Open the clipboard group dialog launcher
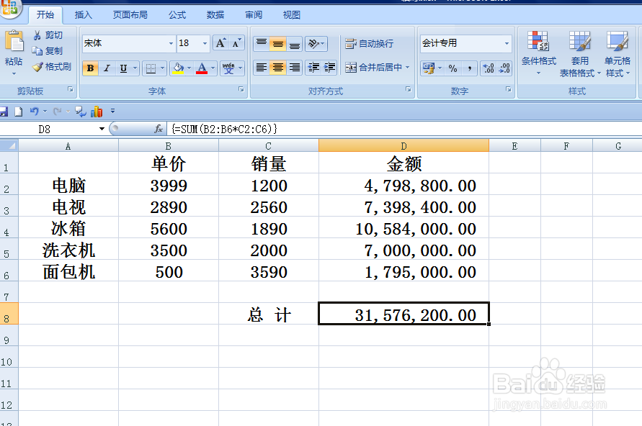This screenshot has width=642, height=426. 71,89
